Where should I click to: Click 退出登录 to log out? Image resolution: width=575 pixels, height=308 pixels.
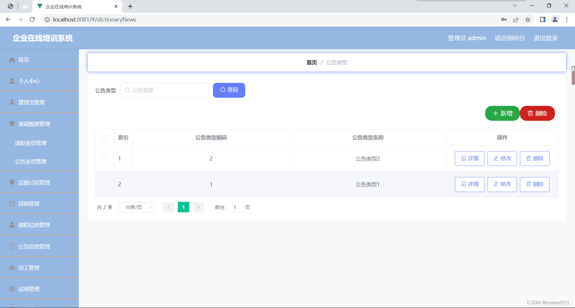[x=545, y=38]
